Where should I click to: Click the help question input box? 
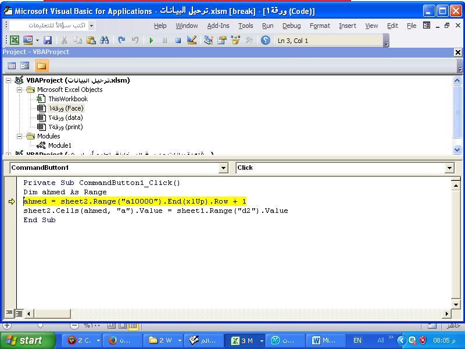point(49,26)
